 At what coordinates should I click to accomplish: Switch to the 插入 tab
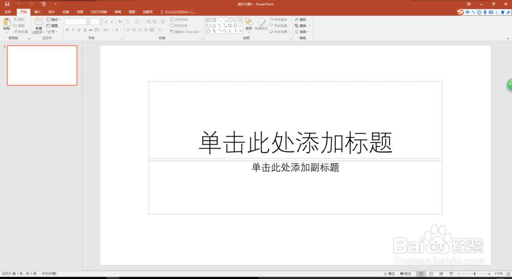(x=37, y=12)
